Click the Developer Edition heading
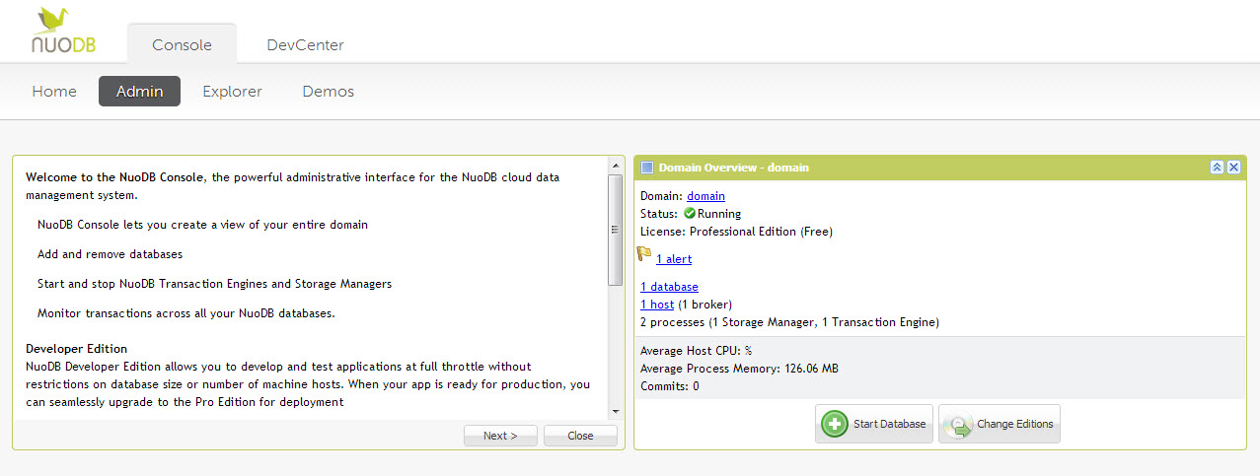 [x=76, y=349]
